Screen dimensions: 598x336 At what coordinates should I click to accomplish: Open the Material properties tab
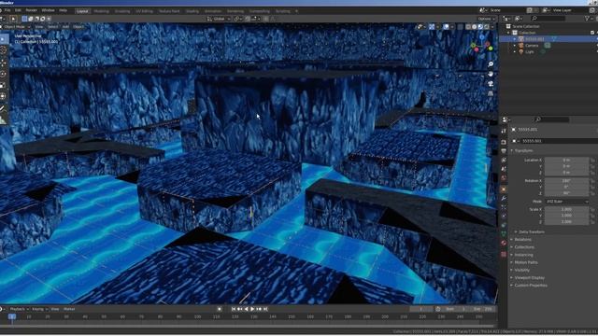[x=504, y=243]
